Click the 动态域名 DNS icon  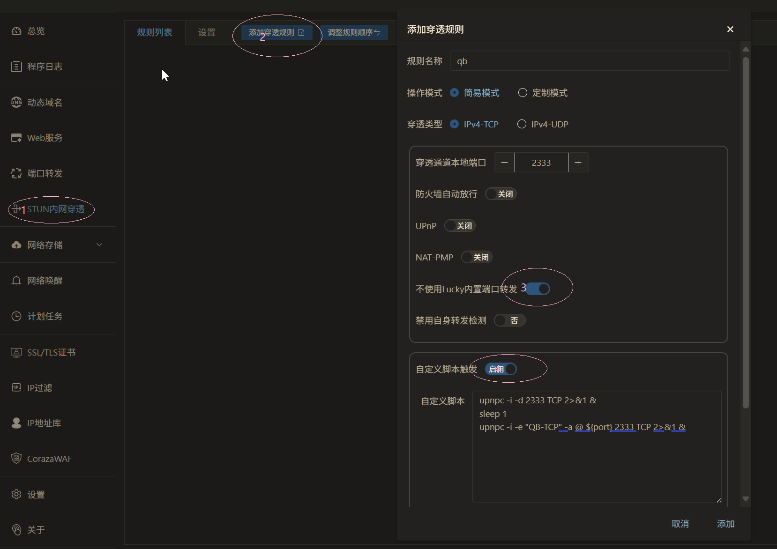pos(16,102)
